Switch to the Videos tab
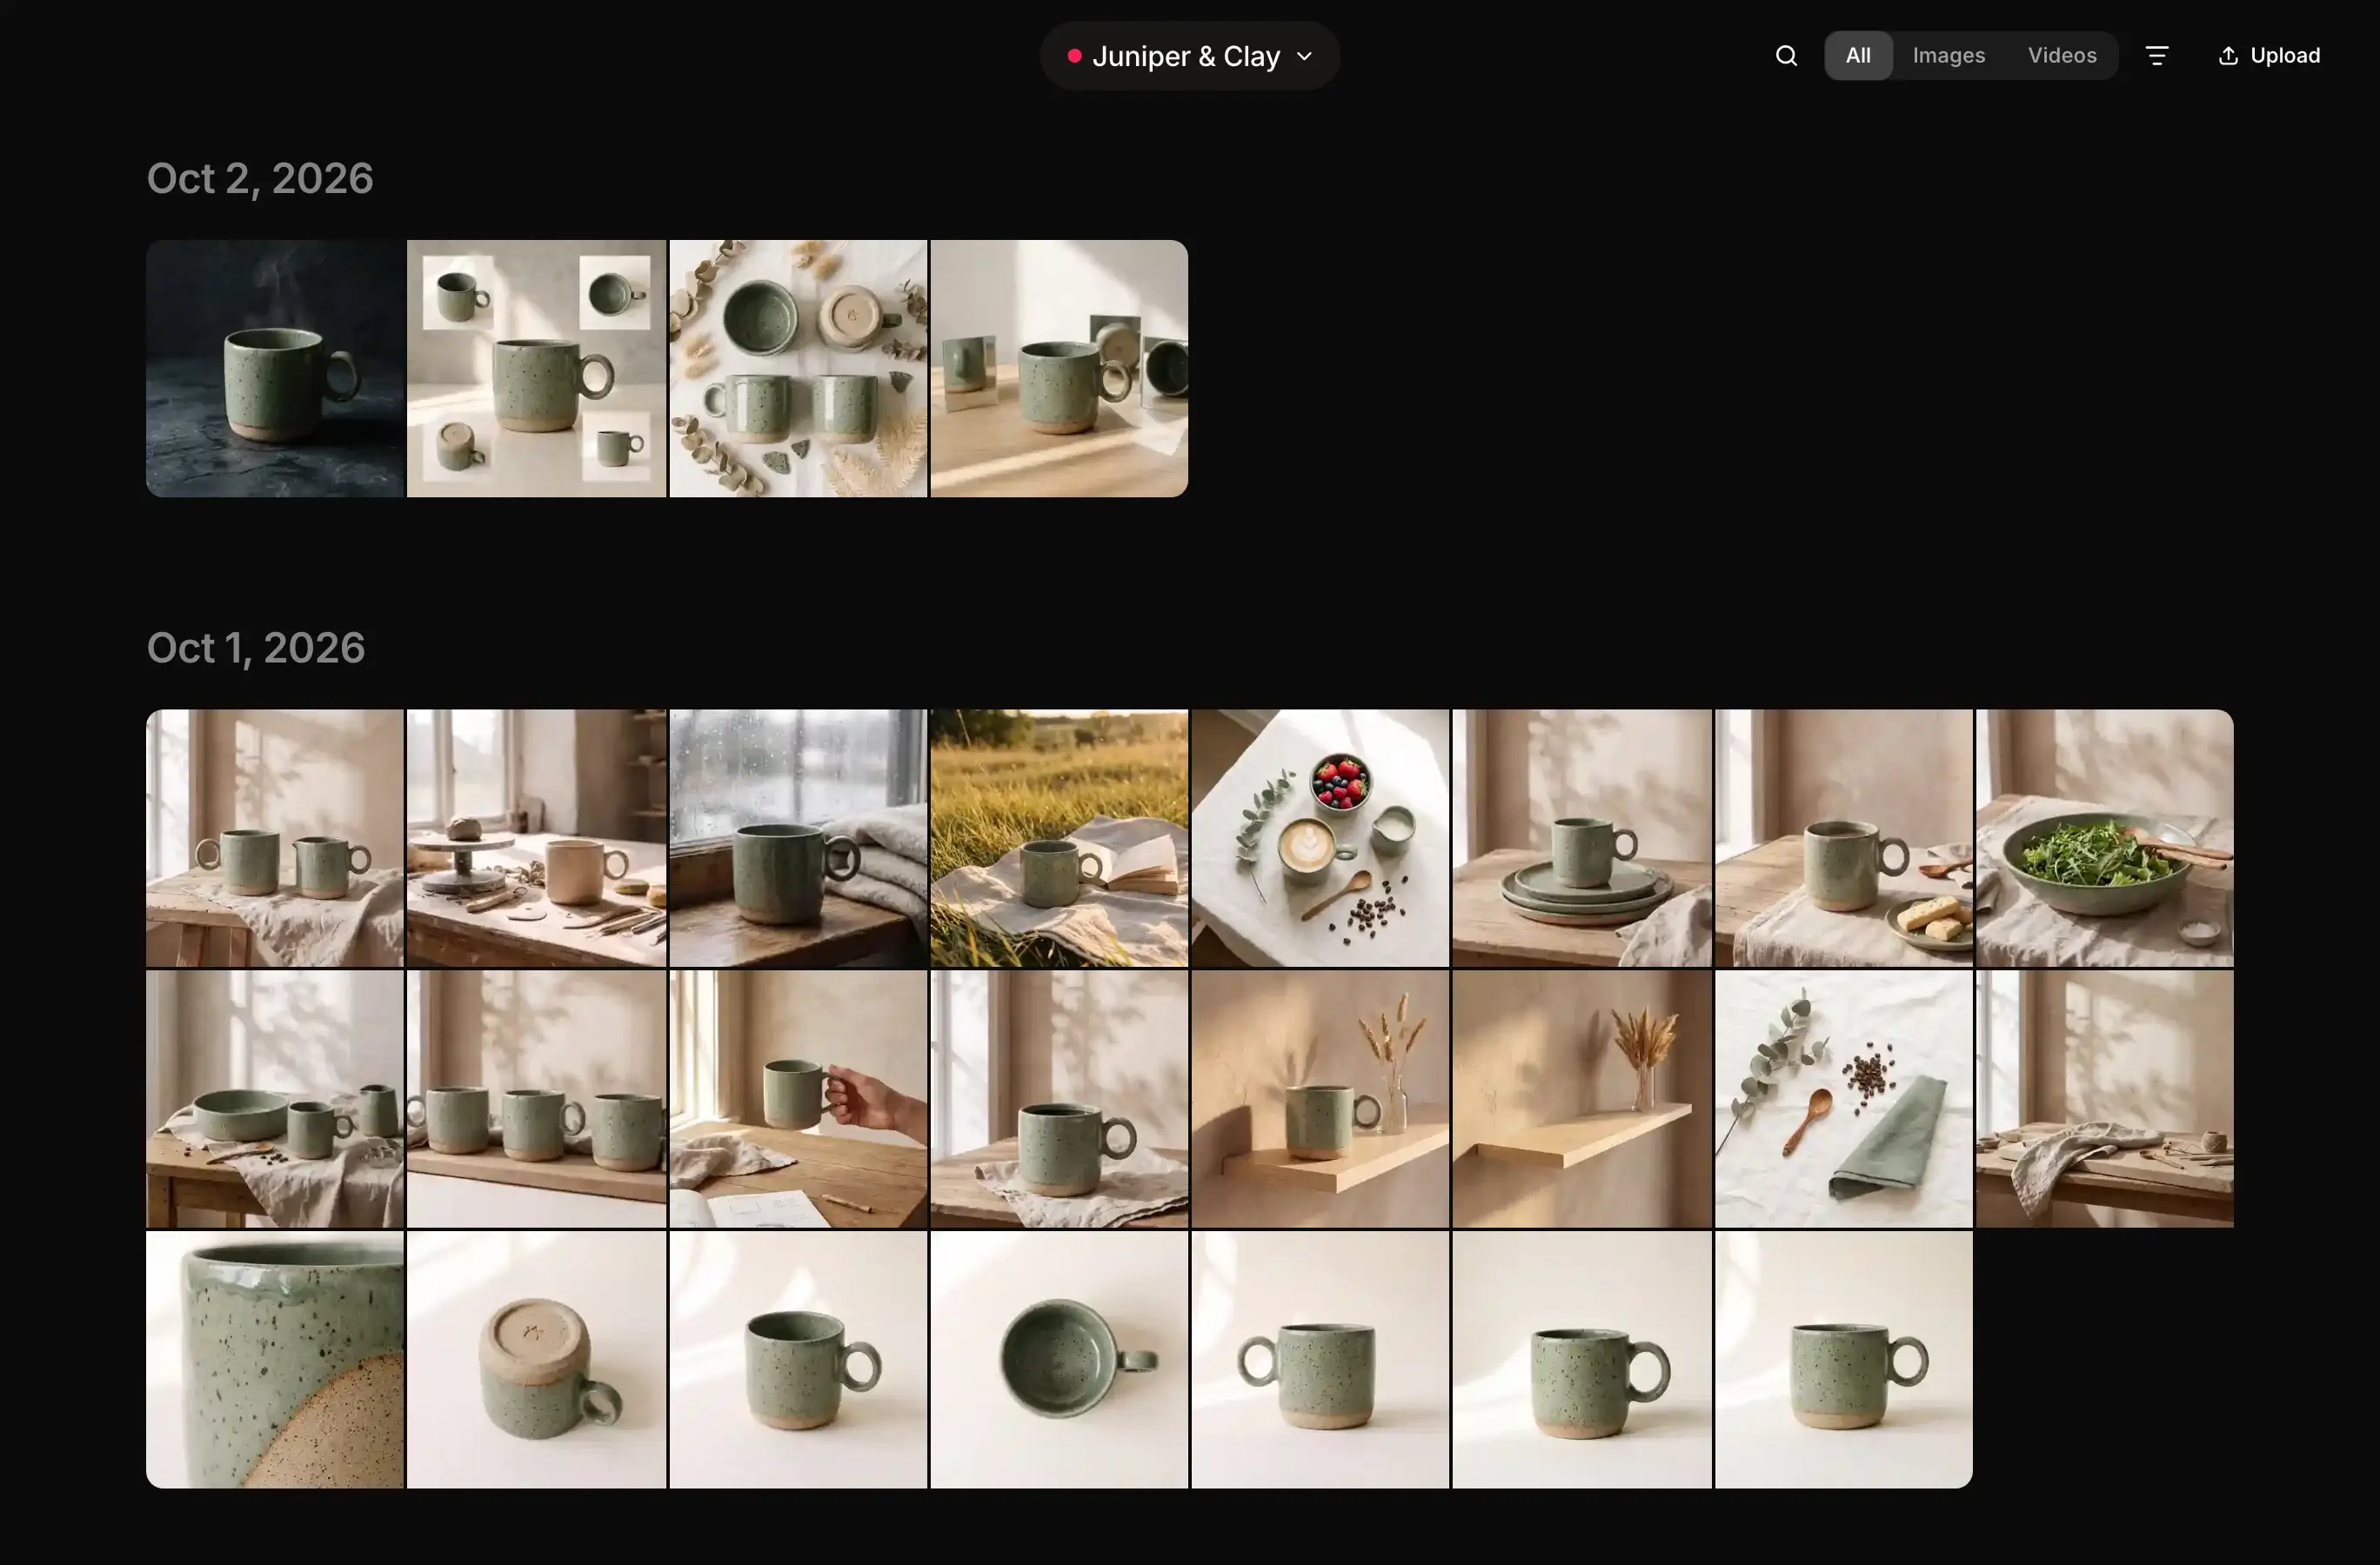 click(2062, 56)
